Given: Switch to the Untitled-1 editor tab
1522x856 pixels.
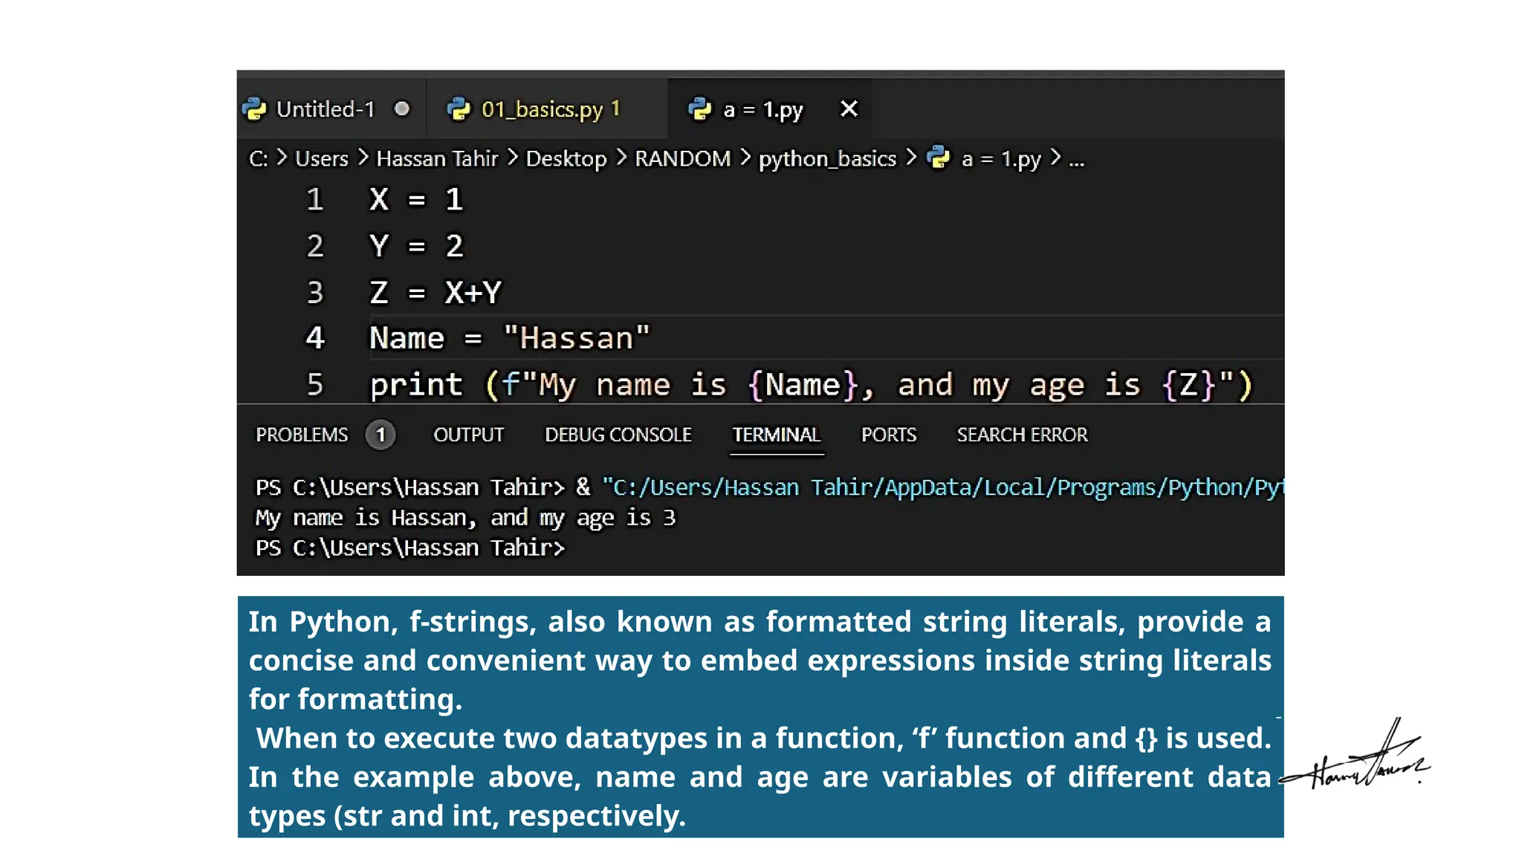Looking at the screenshot, I should (326, 109).
